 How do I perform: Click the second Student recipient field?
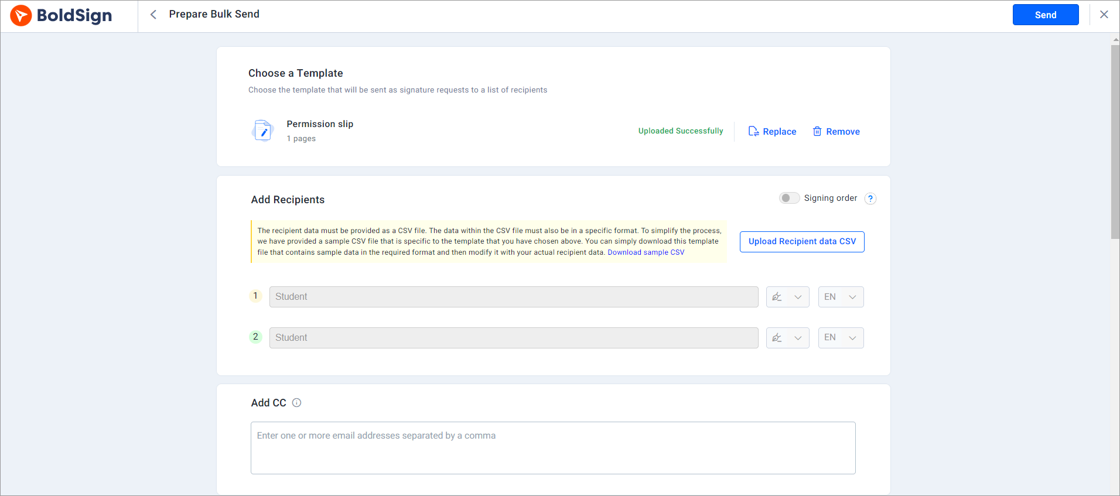point(514,338)
